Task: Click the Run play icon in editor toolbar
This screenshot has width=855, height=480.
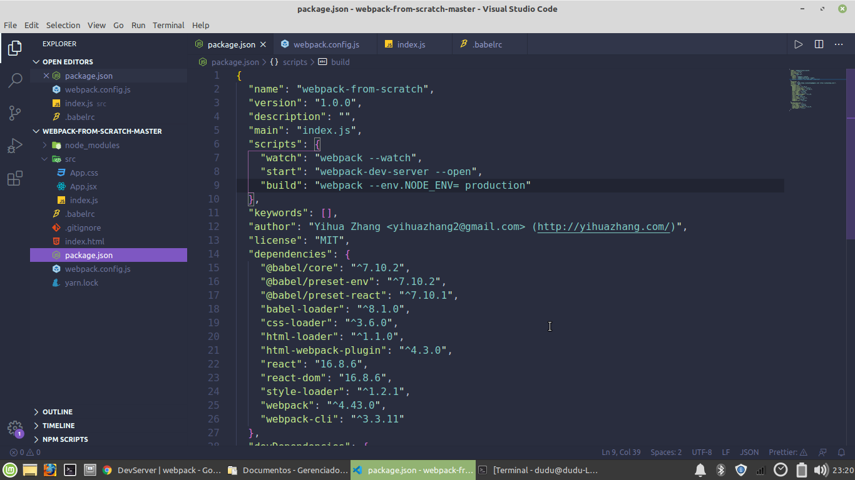Action: pos(798,44)
